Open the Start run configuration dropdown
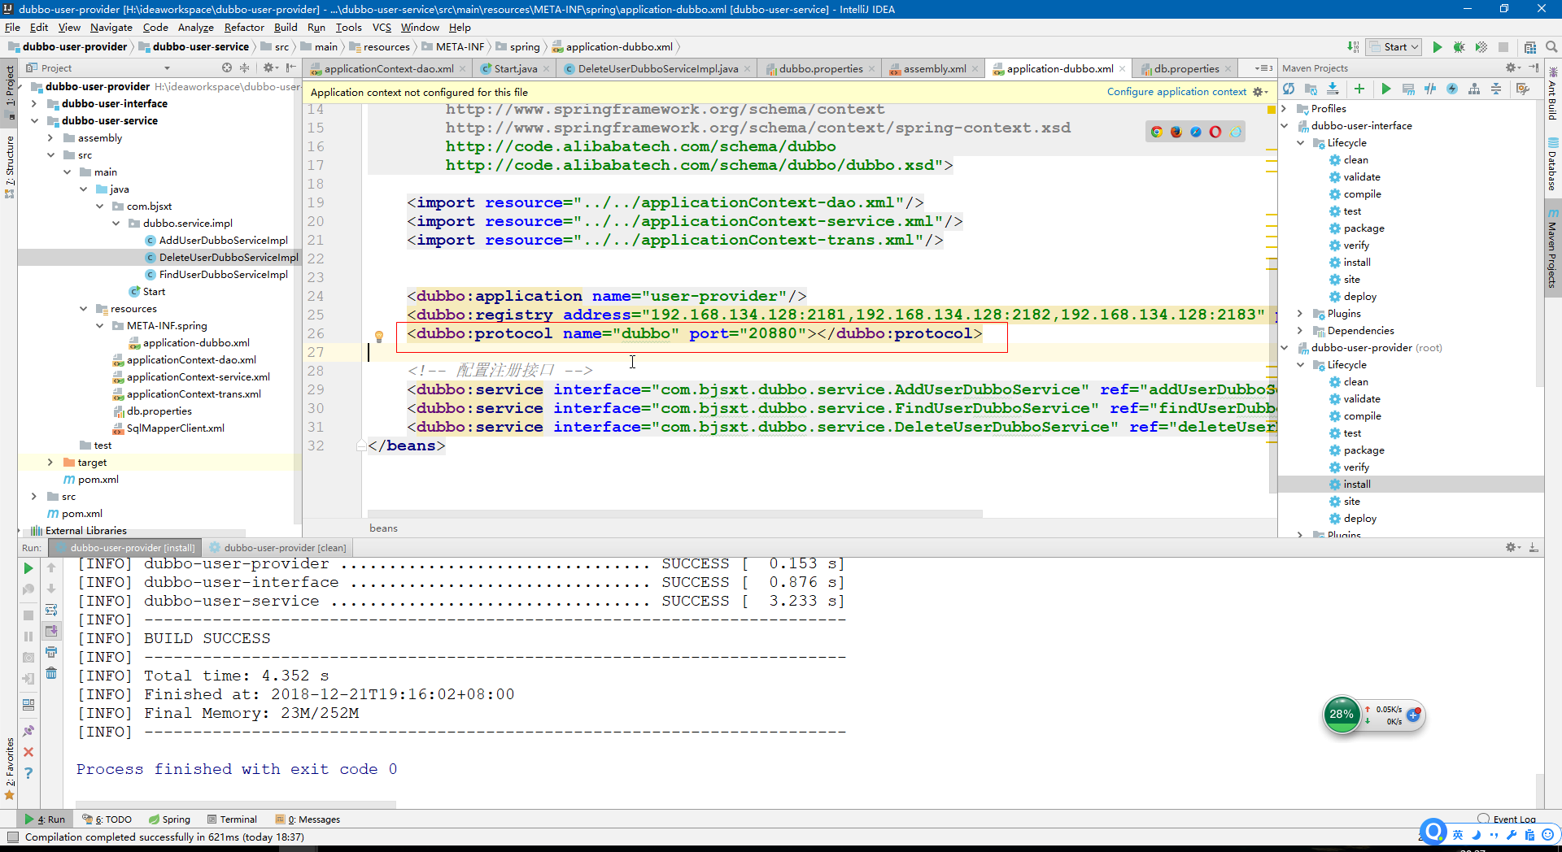The height and width of the screenshot is (852, 1562). (1394, 47)
